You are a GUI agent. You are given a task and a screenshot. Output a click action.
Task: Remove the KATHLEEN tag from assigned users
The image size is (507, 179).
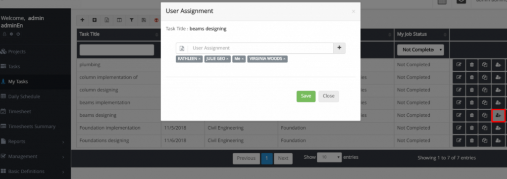pyautogui.click(x=200, y=59)
